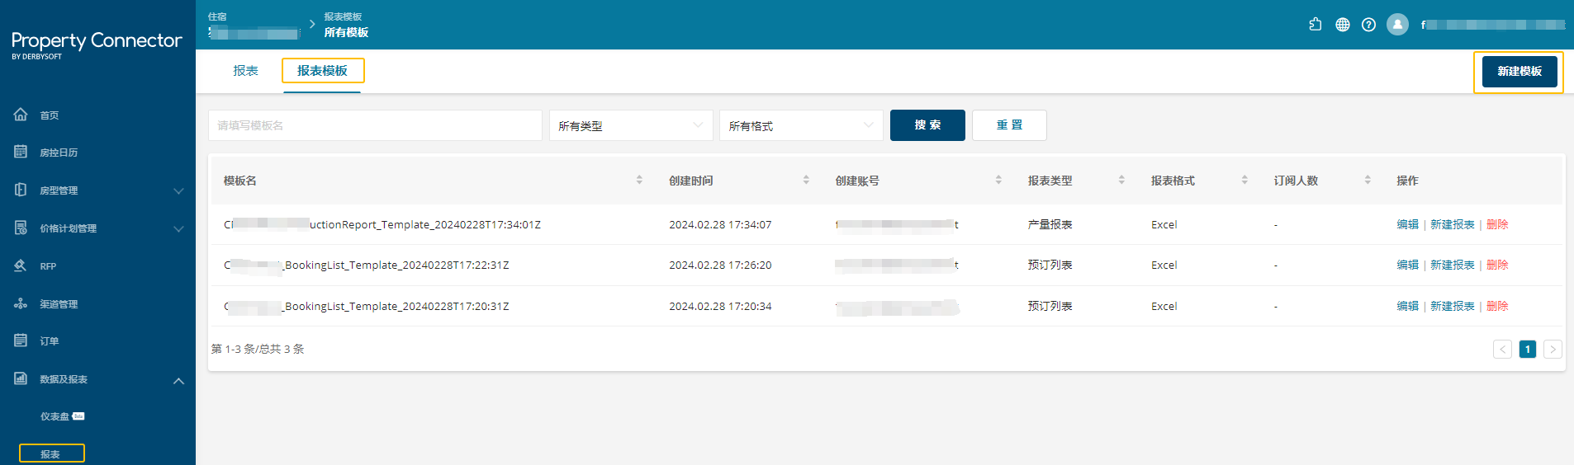Click the 数据及报表 chart icon
1574x465 pixels.
pos(21,378)
